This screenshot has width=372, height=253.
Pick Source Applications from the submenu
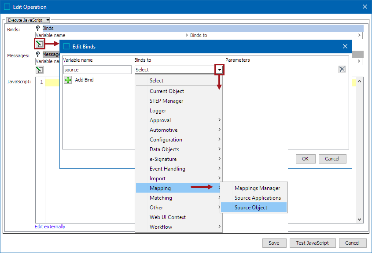(x=258, y=198)
